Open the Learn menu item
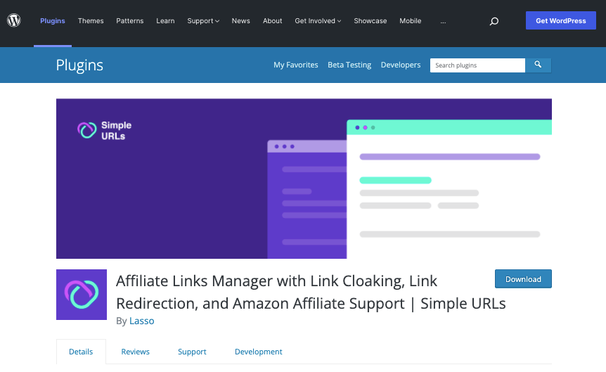 pyautogui.click(x=165, y=21)
